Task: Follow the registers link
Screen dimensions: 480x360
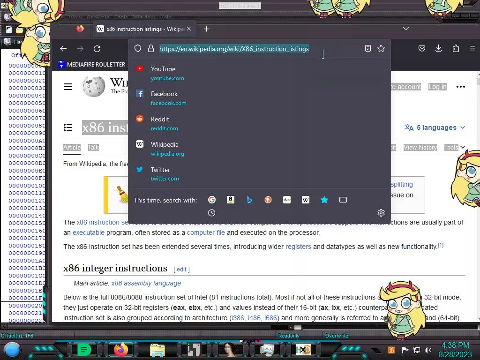Action: click(298, 247)
